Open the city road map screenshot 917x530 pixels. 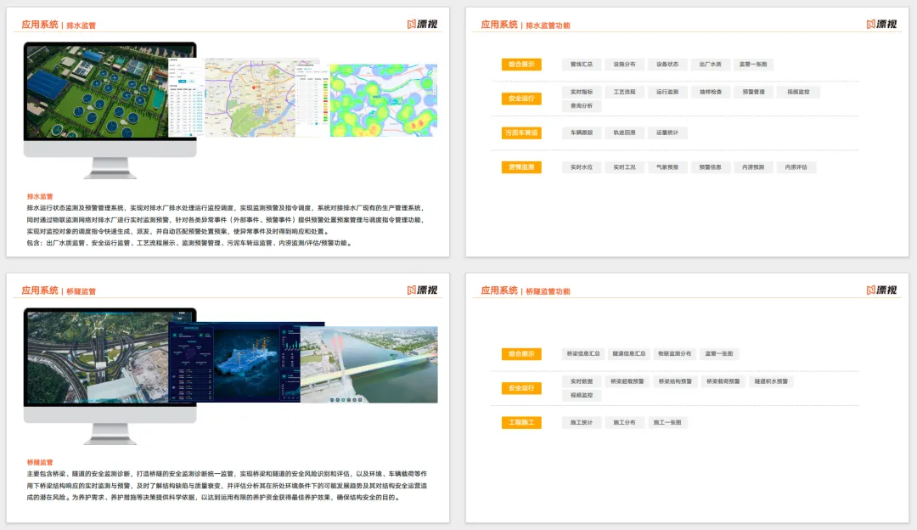click(x=250, y=98)
